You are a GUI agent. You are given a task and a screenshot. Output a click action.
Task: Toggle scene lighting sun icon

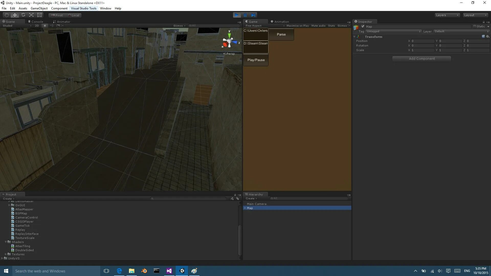[45, 26]
